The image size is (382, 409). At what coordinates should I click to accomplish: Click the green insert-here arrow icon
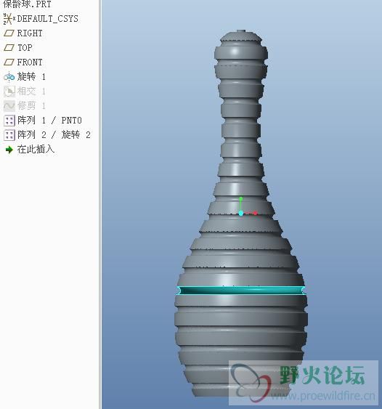coord(9,150)
